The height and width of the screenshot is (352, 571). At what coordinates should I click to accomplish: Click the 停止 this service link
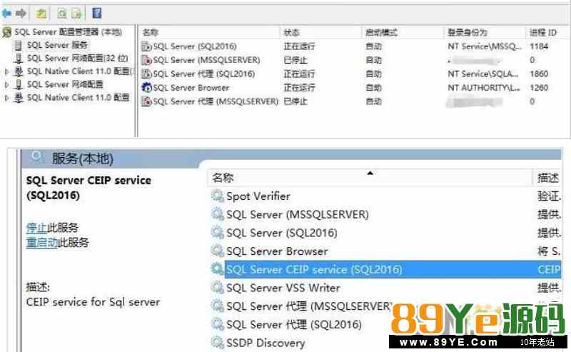pos(36,228)
